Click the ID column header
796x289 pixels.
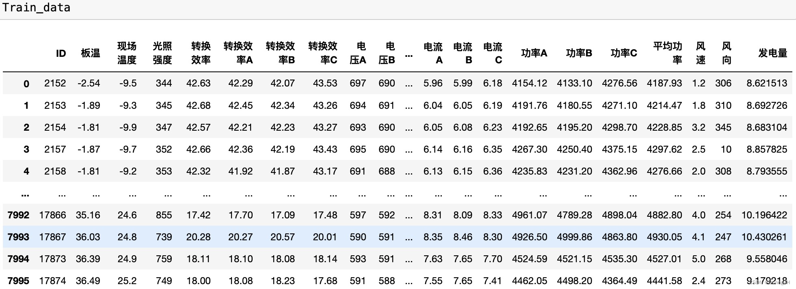pos(61,53)
